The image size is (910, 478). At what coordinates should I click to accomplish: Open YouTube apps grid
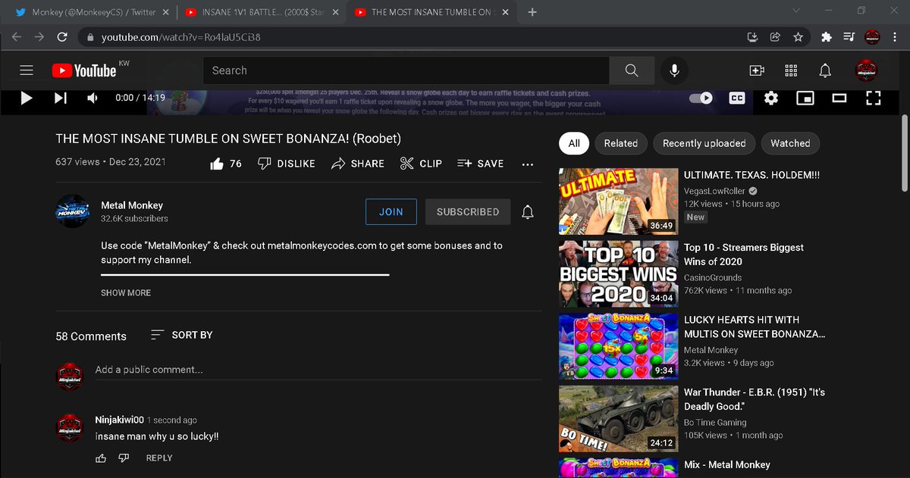791,70
